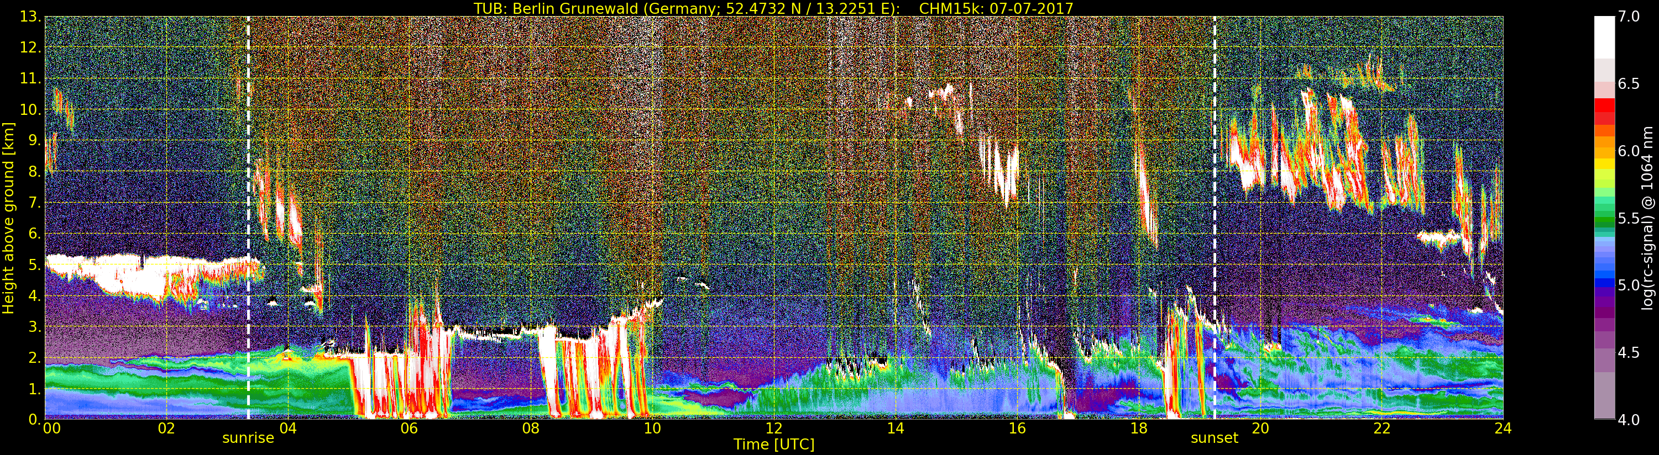Screen dimensions: 1659x455
Task: Click the 'Time [UTC]' axis title
Action: [x=773, y=445]
